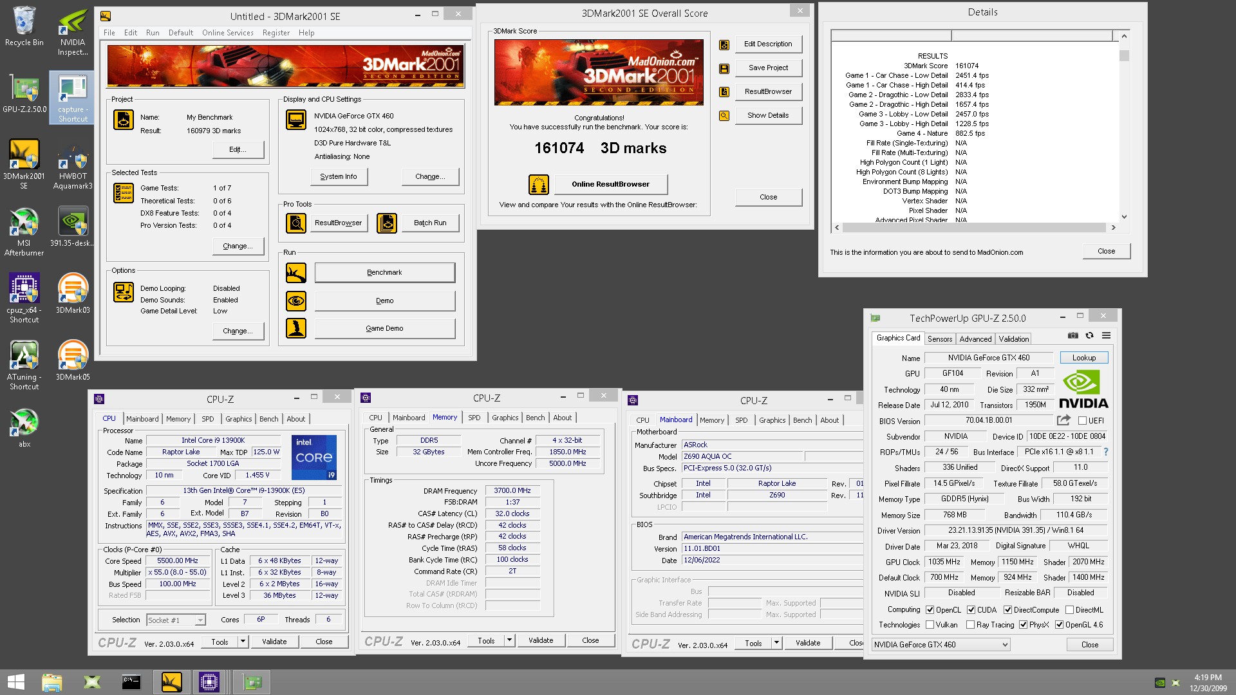The image size is (1236, 695).
Task: Open Command Prompt from the taskbar
Action: 131,682
